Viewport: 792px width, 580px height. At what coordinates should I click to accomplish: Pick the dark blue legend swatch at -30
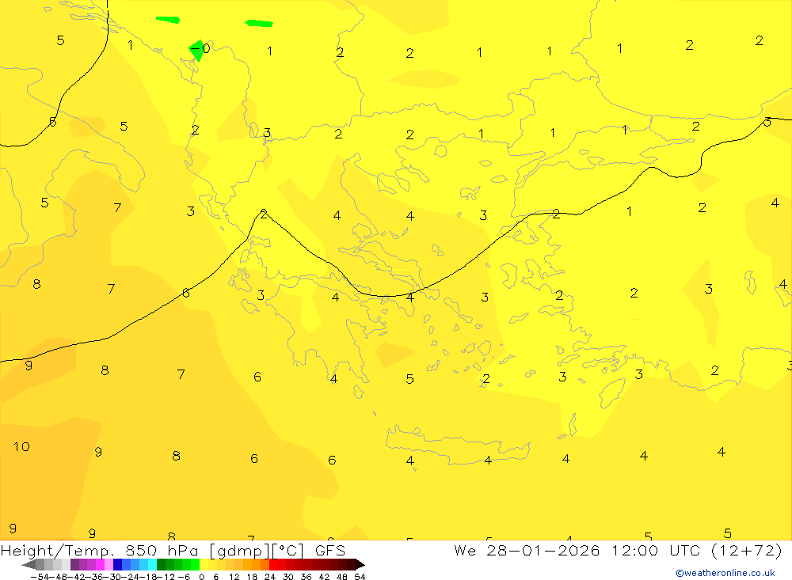coord(118,564)
